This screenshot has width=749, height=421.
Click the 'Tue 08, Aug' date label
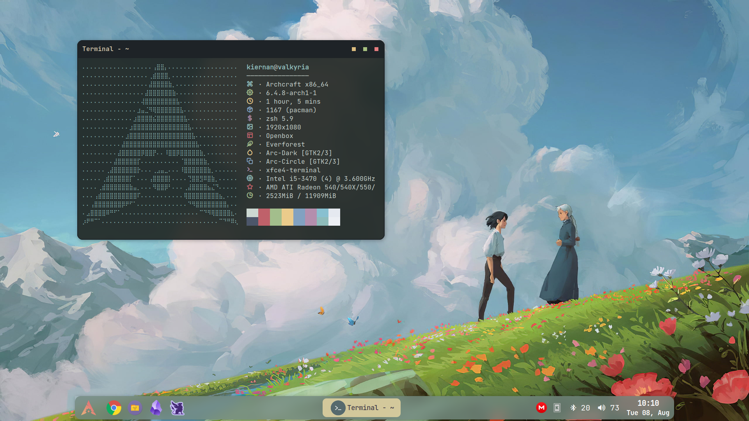[x=648, y=412]
